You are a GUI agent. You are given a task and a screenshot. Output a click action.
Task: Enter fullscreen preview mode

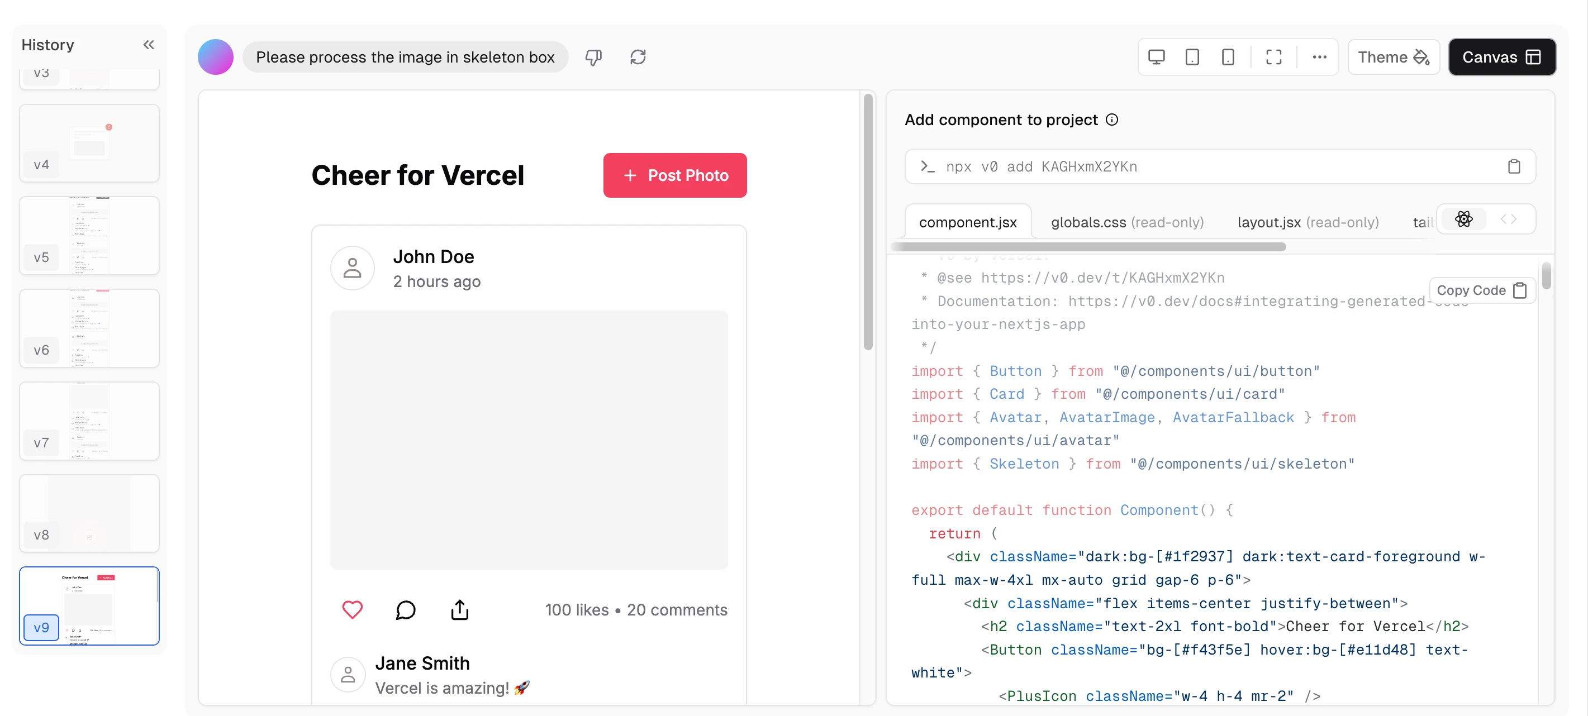[x=1273, y=58]
